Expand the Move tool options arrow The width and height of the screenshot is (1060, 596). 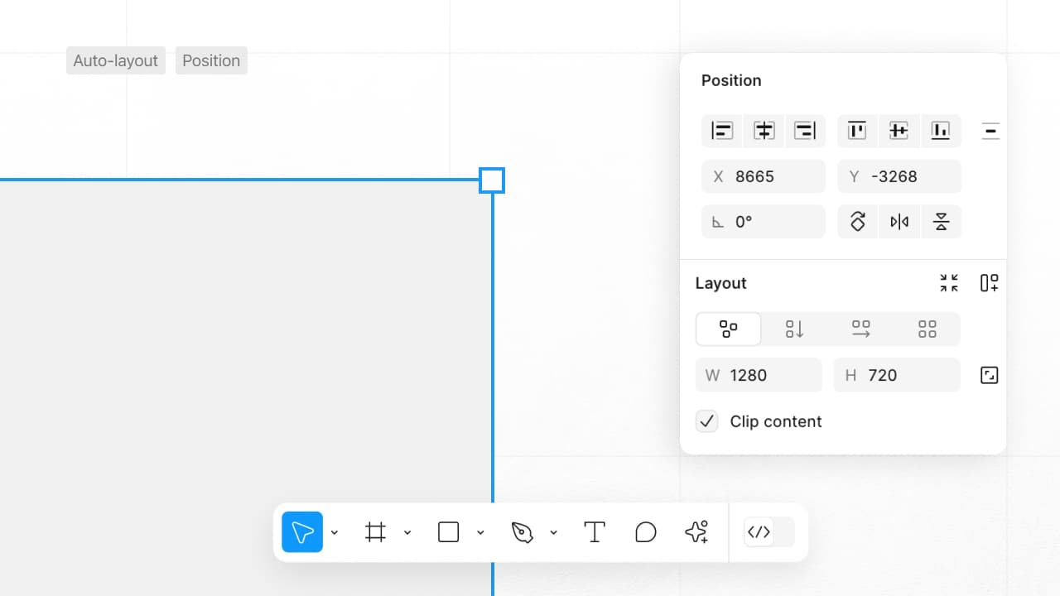tap(335, 532)
